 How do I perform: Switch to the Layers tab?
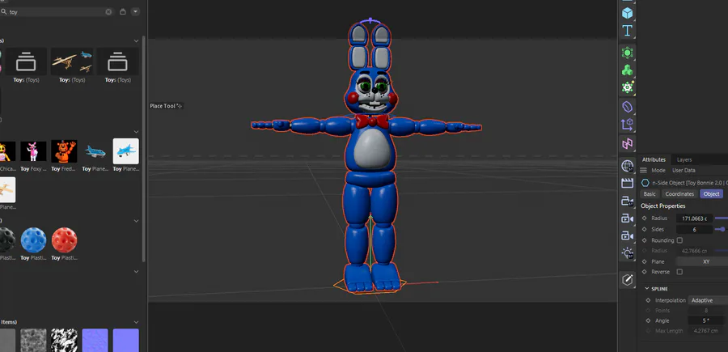(684, 159)
